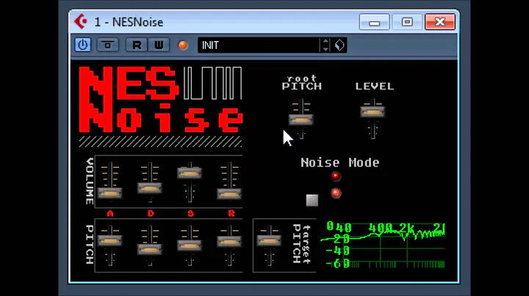
Task: Maximize the NESNoise plugin window
Action: (407, 22)
